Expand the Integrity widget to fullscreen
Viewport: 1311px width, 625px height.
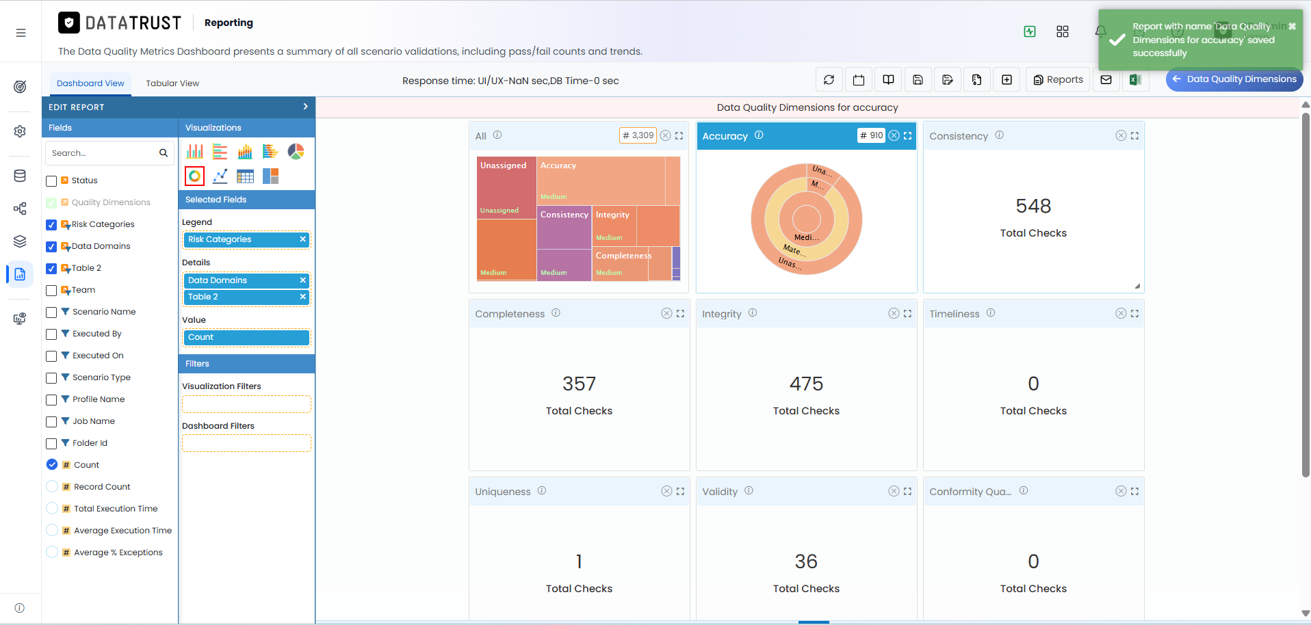coord(908,313)
